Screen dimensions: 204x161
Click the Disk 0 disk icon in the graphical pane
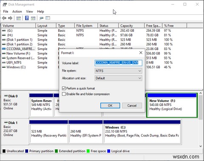tap(6, 96)
